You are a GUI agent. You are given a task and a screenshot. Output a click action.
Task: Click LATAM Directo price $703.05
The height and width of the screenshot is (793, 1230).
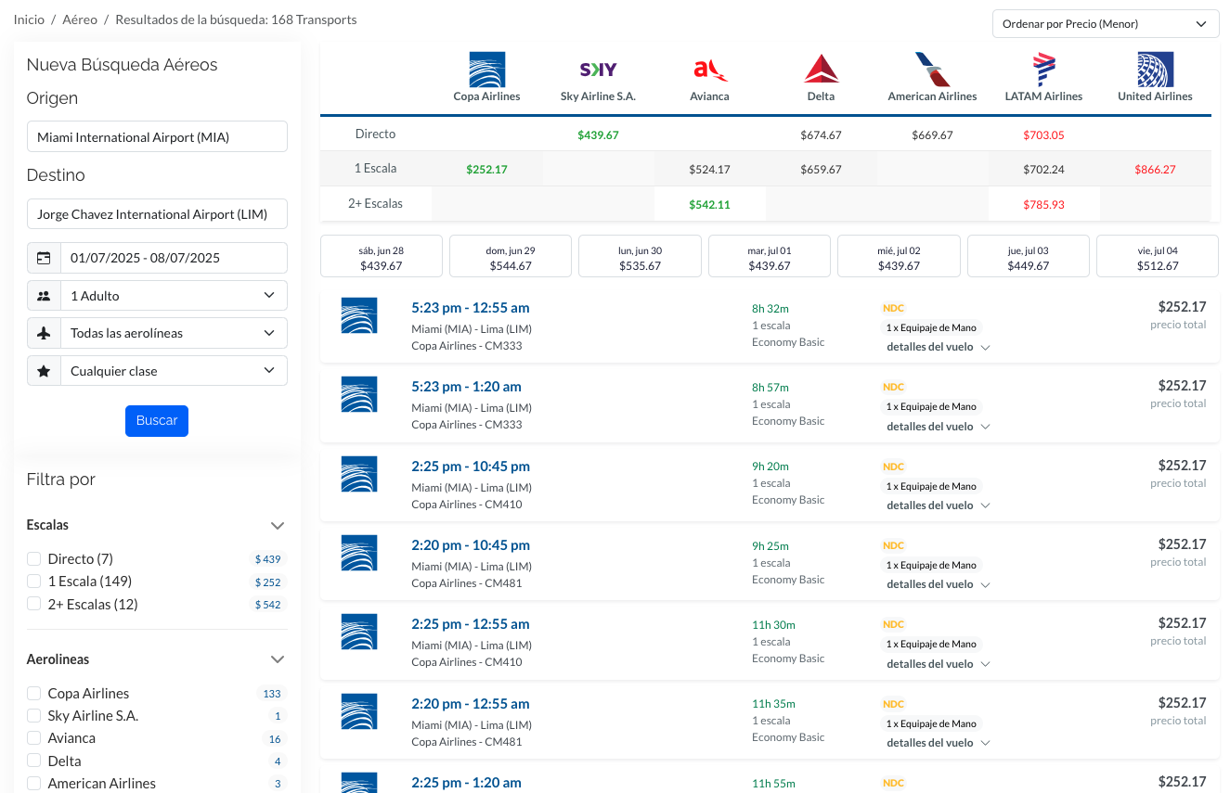coord(1043,134)
